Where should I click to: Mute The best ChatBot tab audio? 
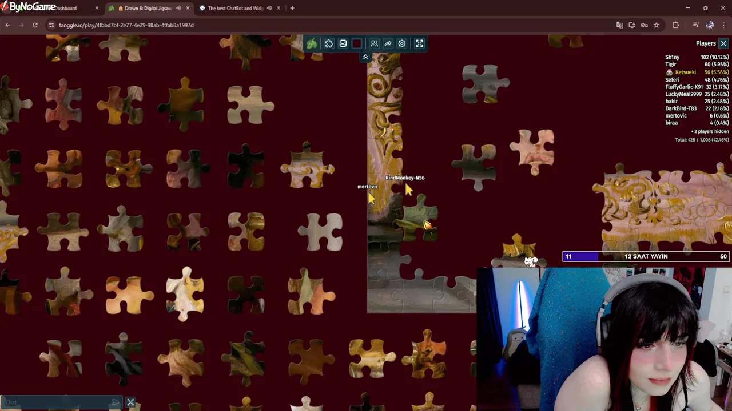pyautogui.click(x=269, y=8)
